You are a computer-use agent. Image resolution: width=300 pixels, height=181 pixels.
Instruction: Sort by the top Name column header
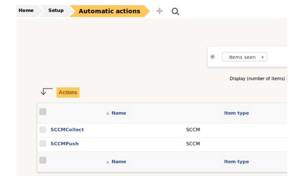tap(119, 113)
